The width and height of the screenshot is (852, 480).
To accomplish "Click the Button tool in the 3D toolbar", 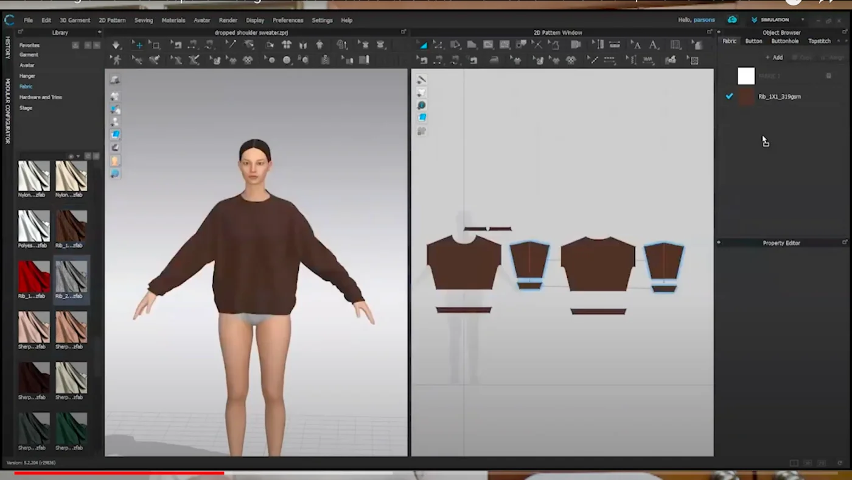I will (287, 60).
